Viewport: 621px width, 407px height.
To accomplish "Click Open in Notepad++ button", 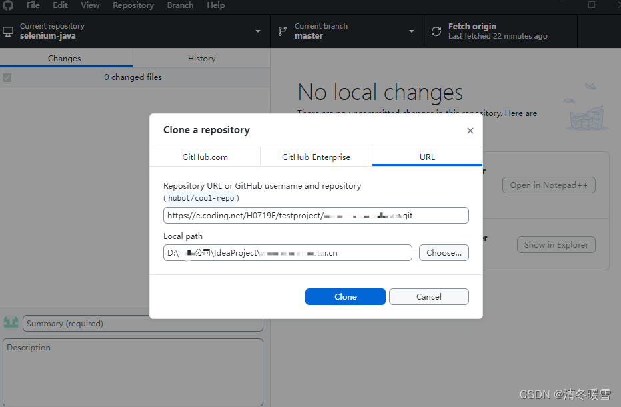I will tap(548, 185).
